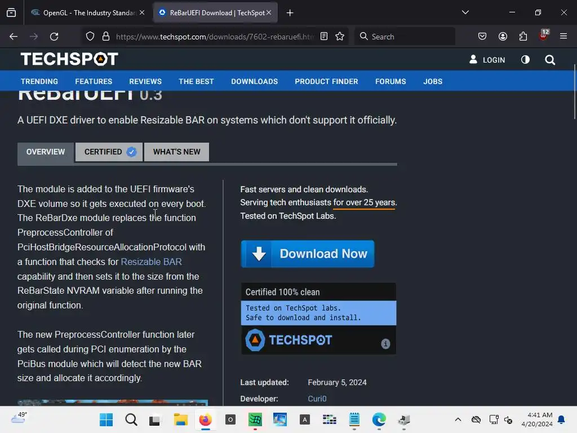
Task: Open Firefox recent browsing view icon
Action: pos(11,13)
